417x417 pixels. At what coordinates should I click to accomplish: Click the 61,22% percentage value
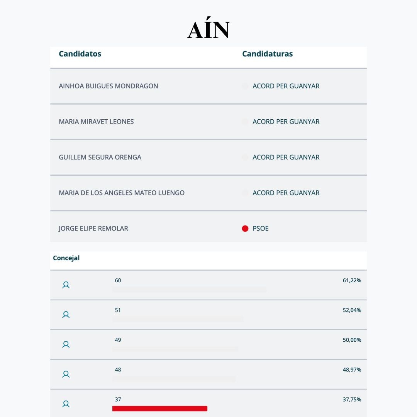click(x=352, y=280)
